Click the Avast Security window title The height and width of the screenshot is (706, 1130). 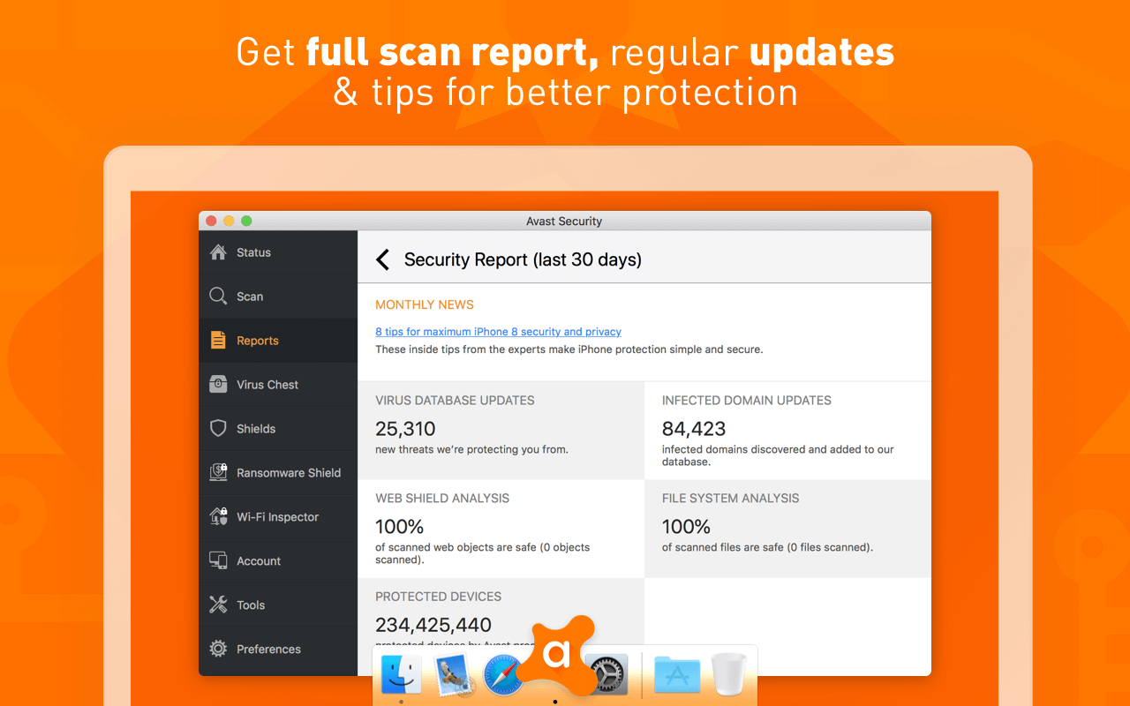tap(564, 222)
